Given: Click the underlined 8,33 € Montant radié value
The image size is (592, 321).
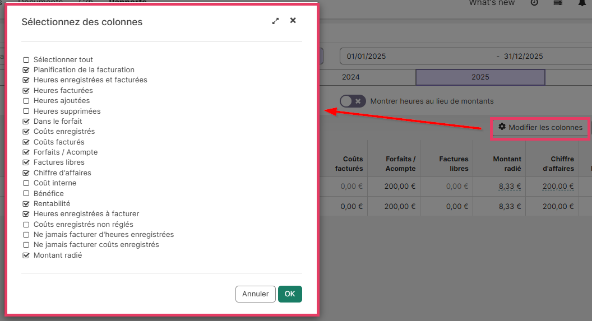Looking at the screenshot, I should tap(510, 187).
